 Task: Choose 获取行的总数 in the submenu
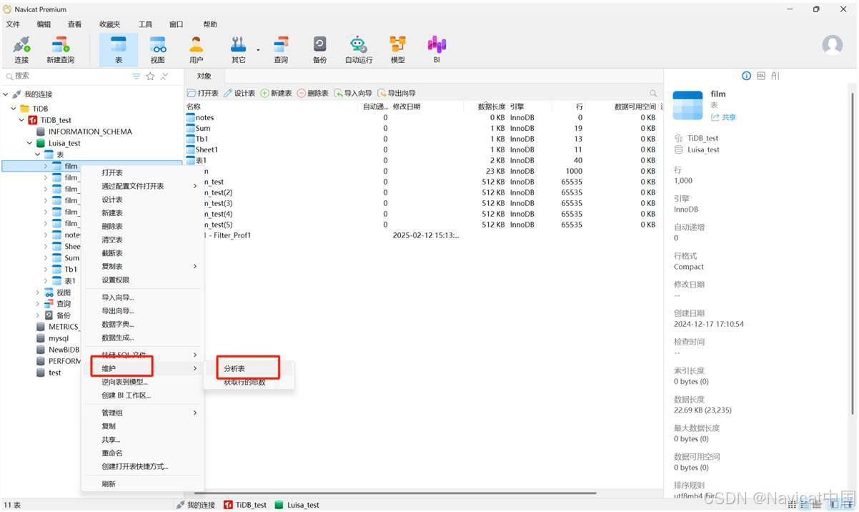coord(249,382)
